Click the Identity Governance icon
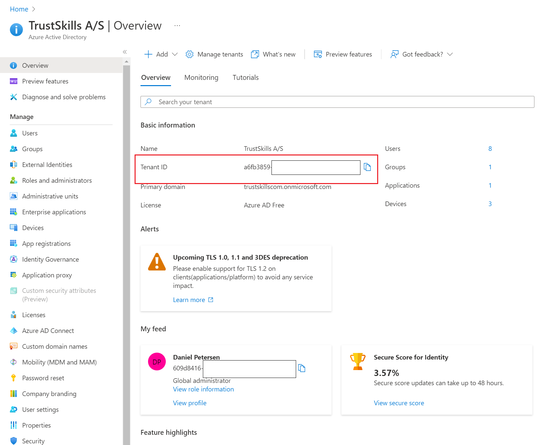The height and width of the screenshot is (445, 540). pos(13,259)
